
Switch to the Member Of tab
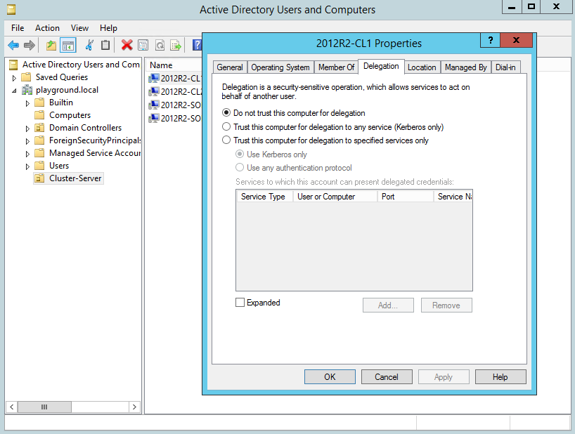click(336, 67)
